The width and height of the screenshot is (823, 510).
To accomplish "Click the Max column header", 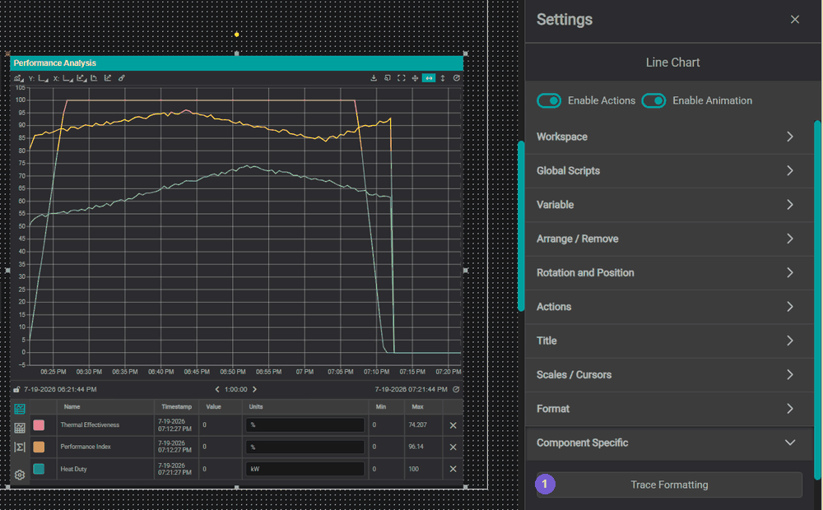I will pos(418,406).
